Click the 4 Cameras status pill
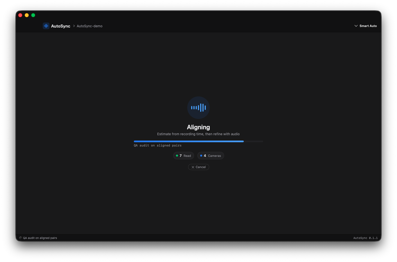Screen dimensions: 397x262 click(211, 156)
